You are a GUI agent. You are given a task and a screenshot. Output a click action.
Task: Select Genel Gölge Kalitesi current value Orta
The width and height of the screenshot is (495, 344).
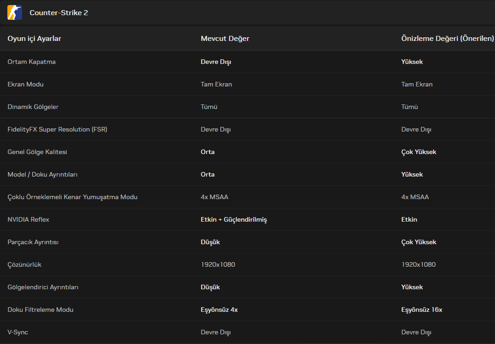[x=208, y=152]
